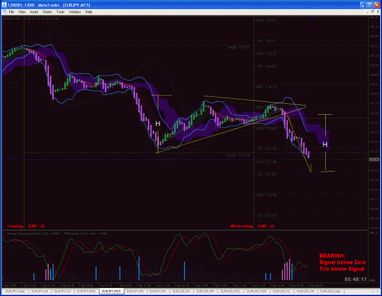Click the S2 131.59 pivot level label
The height and width of the screenshot is (296, 382).
click(266, 174)
